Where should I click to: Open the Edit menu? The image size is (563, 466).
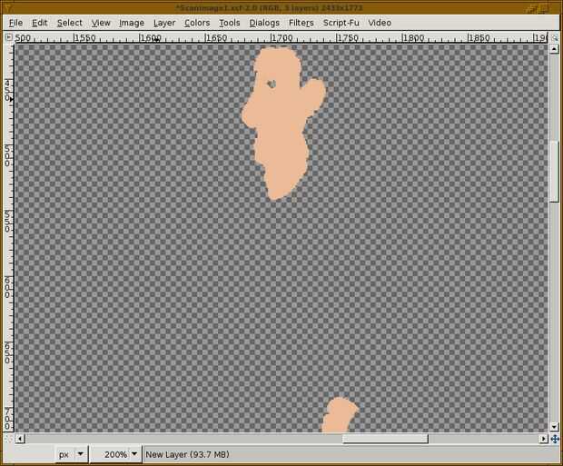(39, 23)
